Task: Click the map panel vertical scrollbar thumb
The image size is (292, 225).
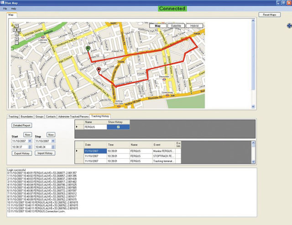Action: tap(253, 55)
